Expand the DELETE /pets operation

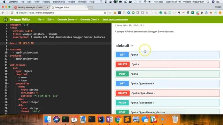pyautogui.click(x=167, y=64)
